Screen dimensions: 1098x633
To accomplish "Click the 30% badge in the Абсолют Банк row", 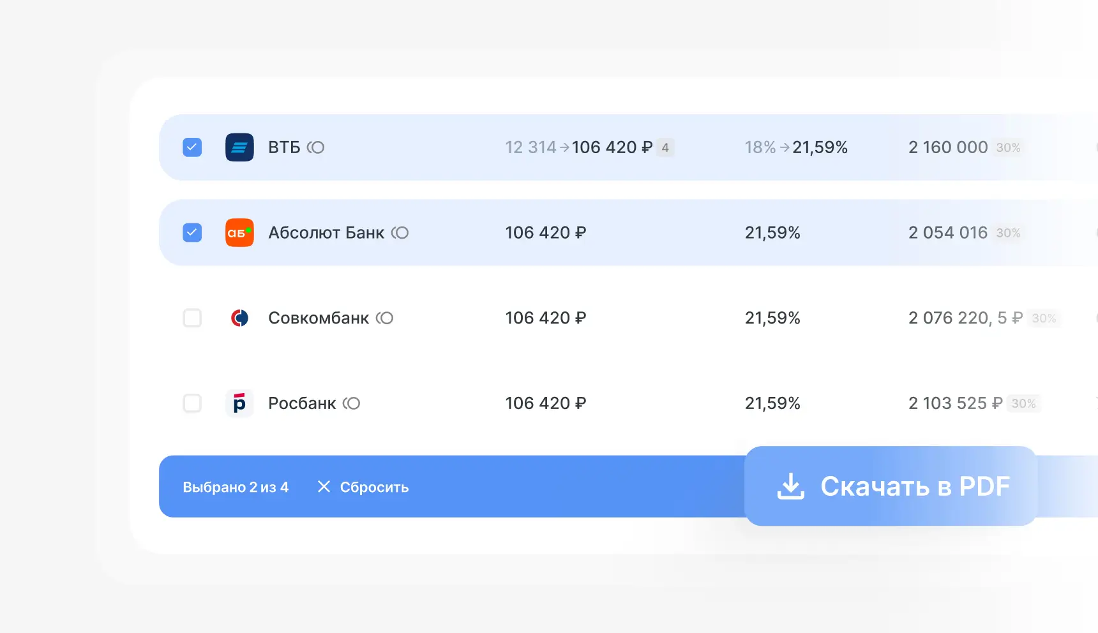I will tap(1009, 233).
